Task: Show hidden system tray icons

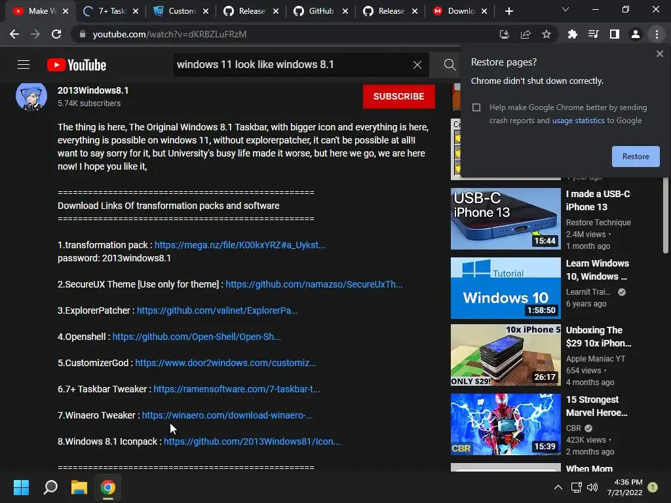Action: (558, 487)
